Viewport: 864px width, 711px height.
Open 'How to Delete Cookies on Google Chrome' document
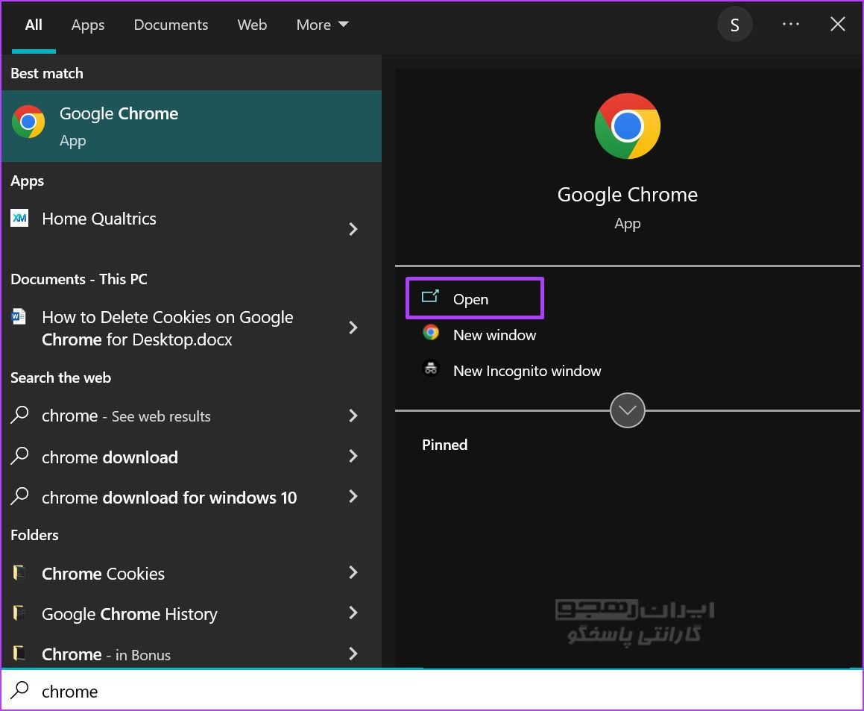pos(191,328)
